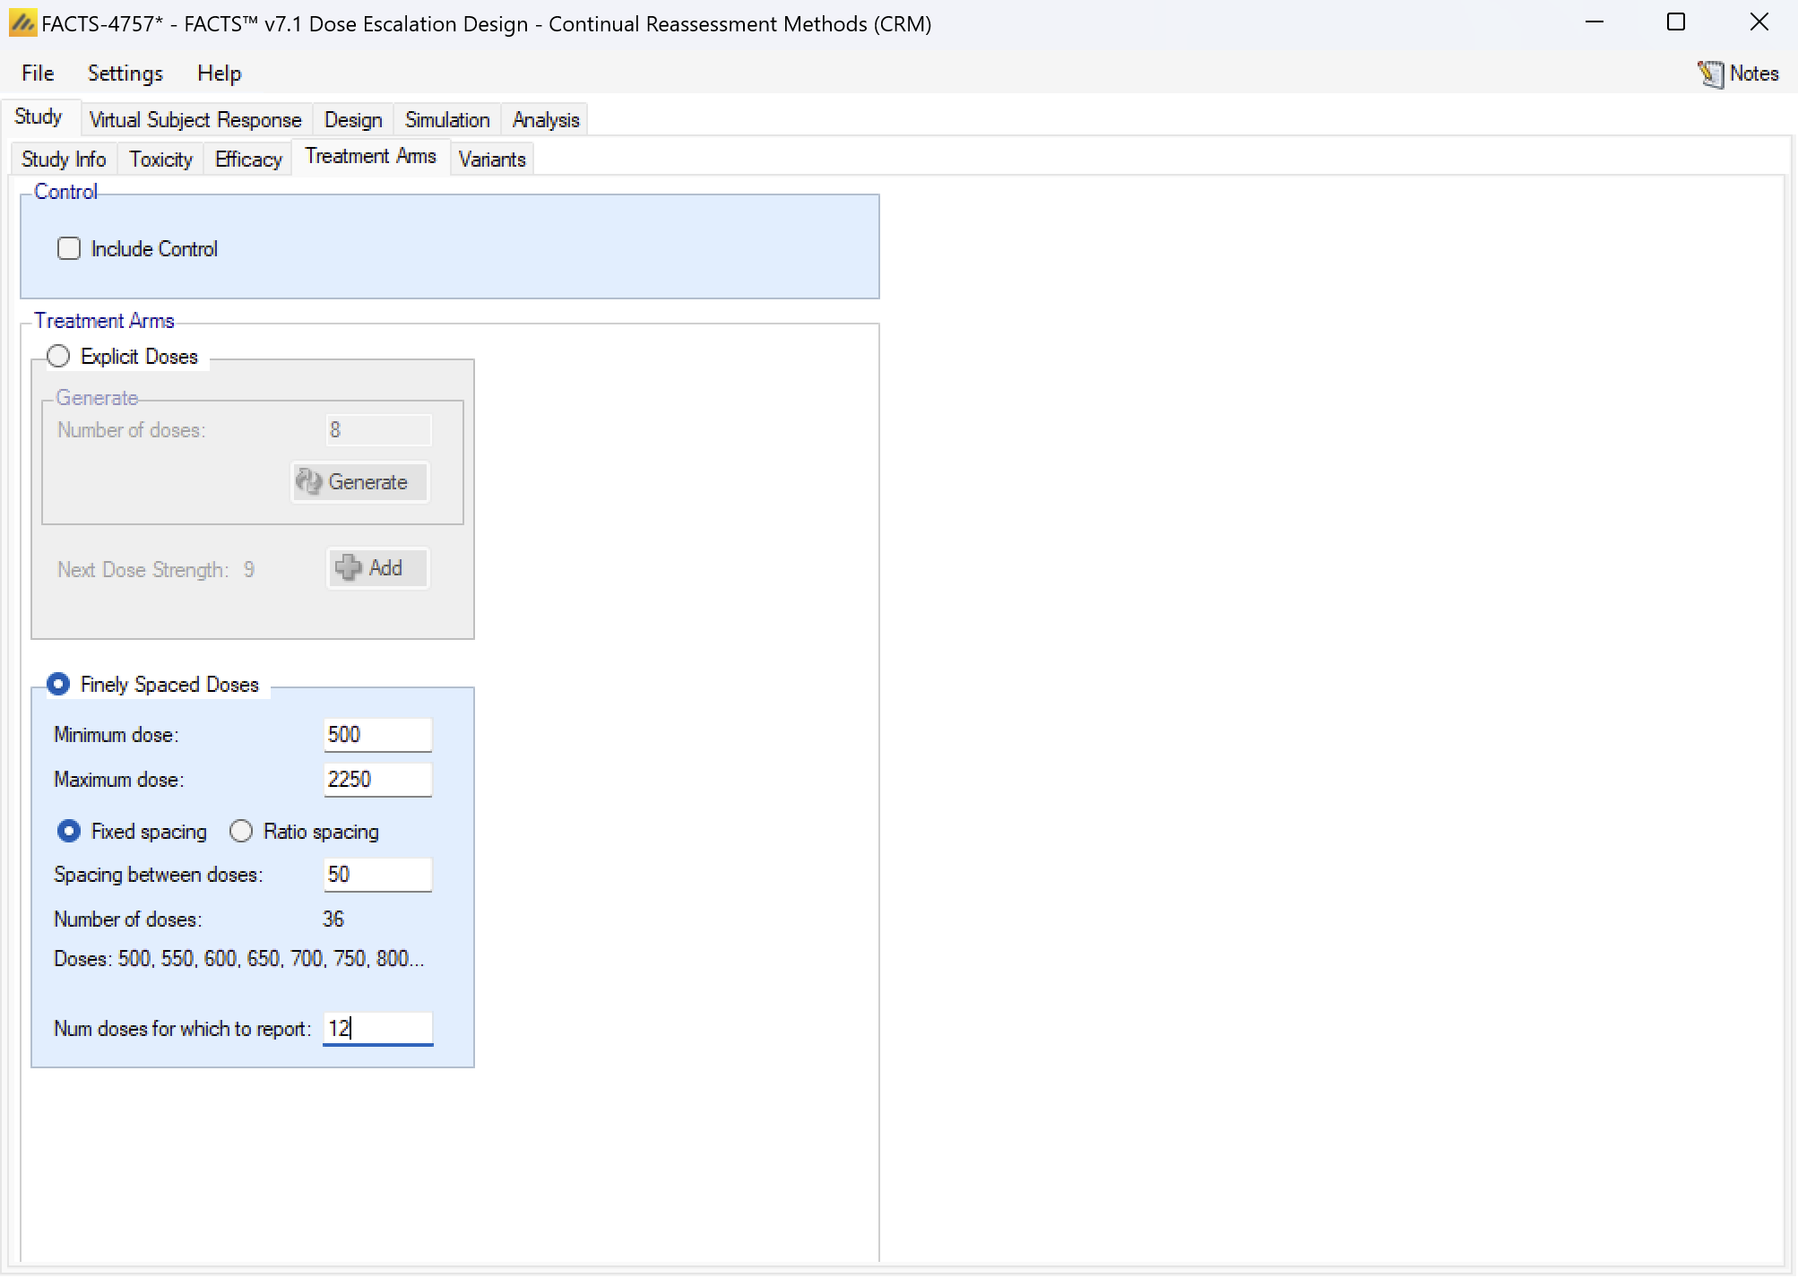
Task: Choose Fixed spacing radio button
Action: [69, 832]
